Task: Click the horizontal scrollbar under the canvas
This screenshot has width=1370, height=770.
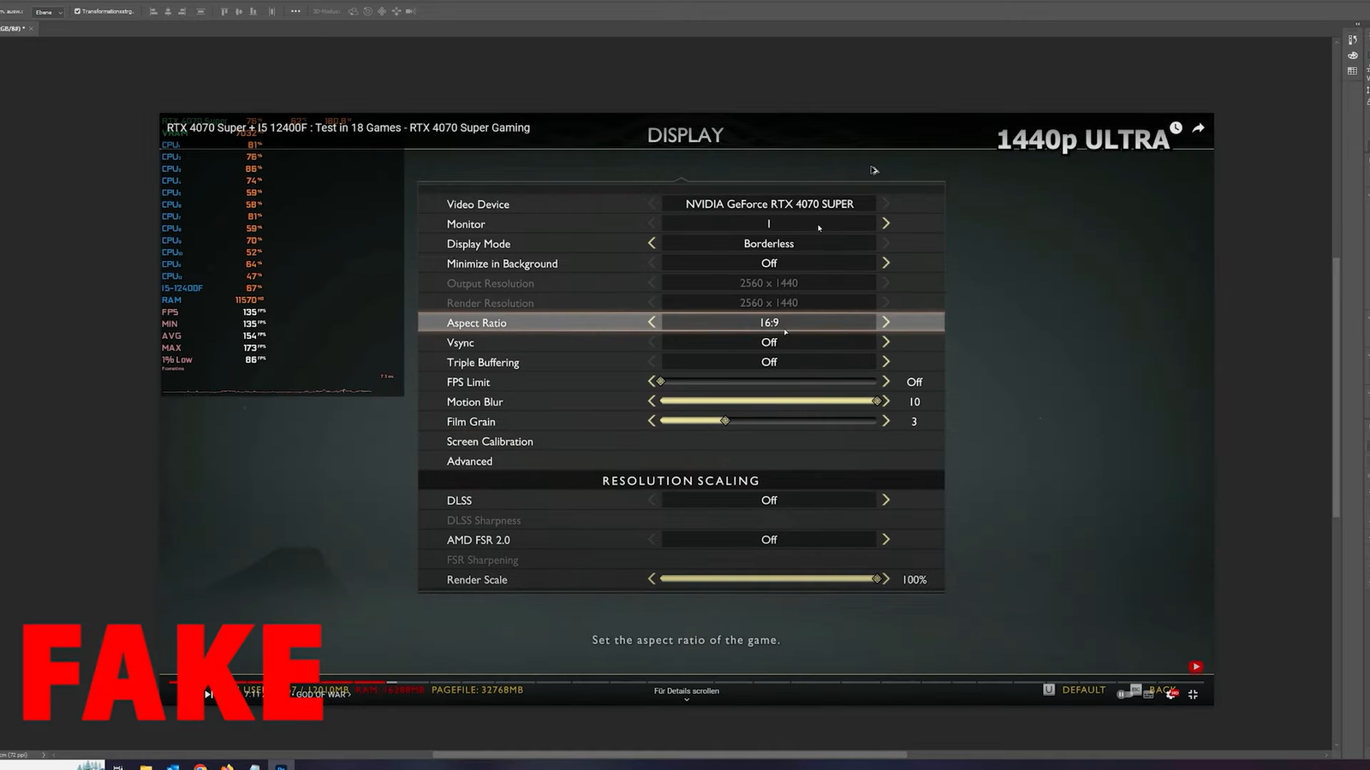Action: coord(670,755)
